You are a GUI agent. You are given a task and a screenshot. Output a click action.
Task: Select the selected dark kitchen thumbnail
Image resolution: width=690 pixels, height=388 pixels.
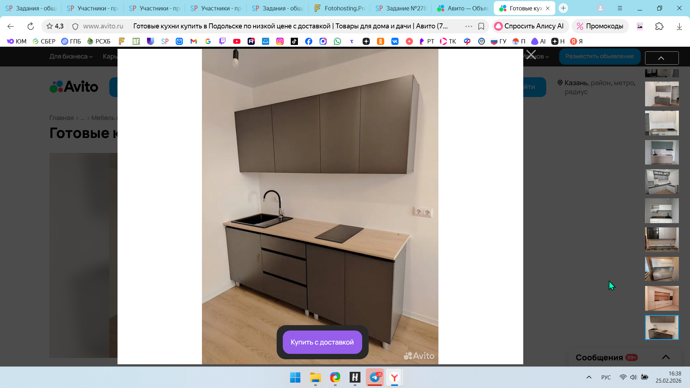(662, 327)
